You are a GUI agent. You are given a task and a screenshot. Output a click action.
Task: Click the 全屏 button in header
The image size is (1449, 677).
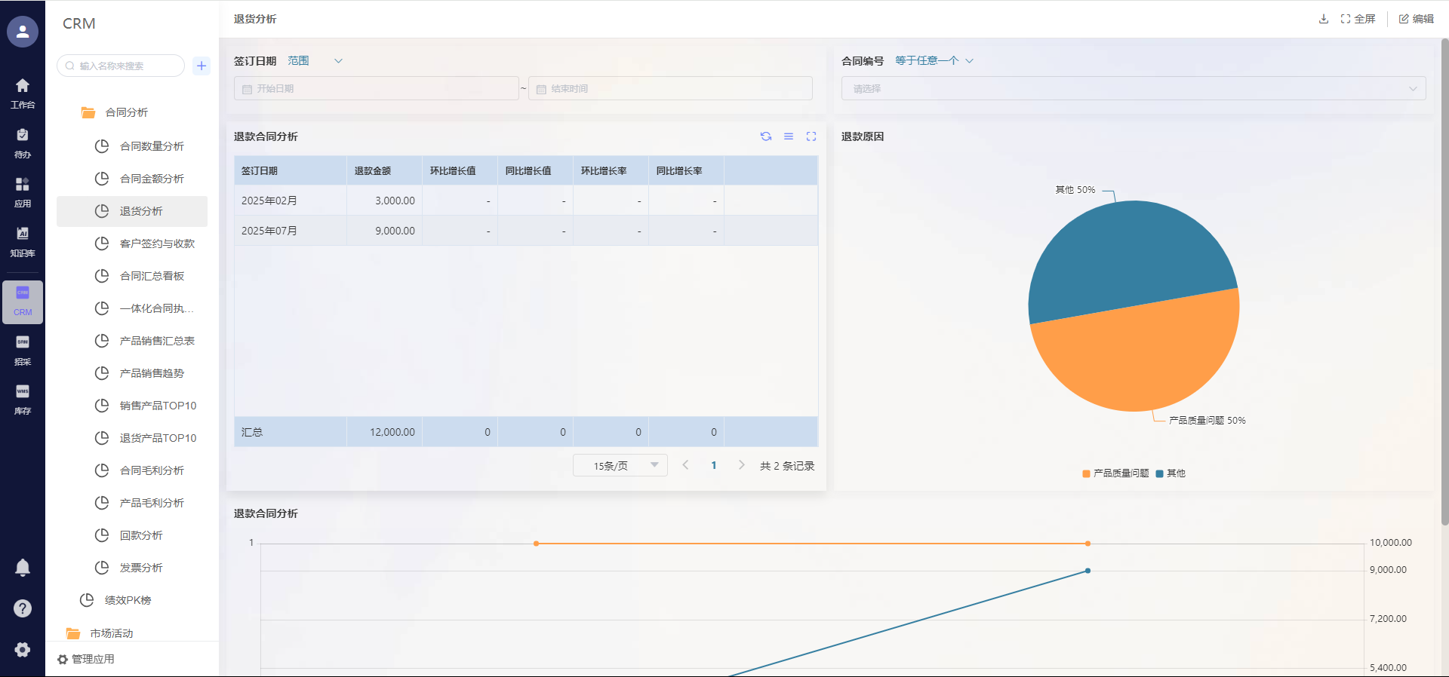pyautogui.click(x=1358, y=19)
